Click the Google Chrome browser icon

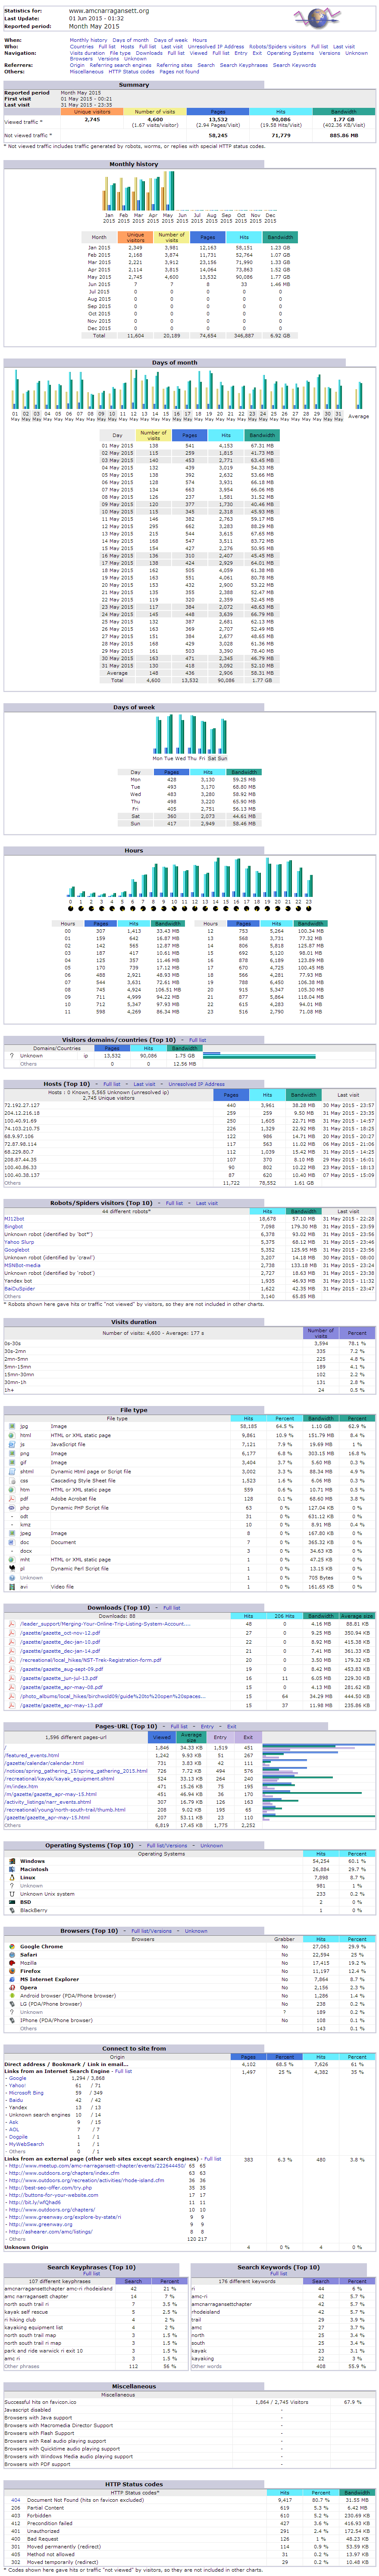pyautogui.click(x=11, y=1946)
